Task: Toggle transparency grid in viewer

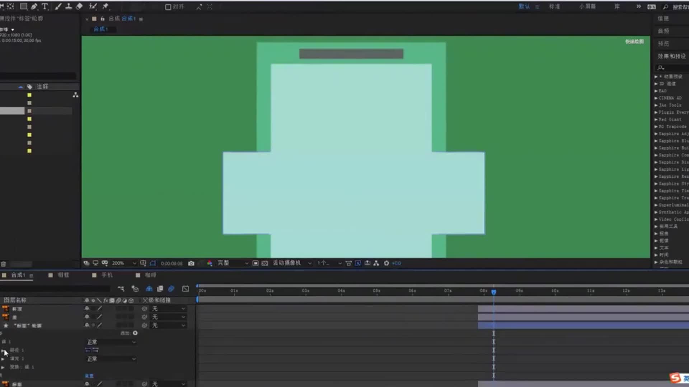Action: point(265,263)
